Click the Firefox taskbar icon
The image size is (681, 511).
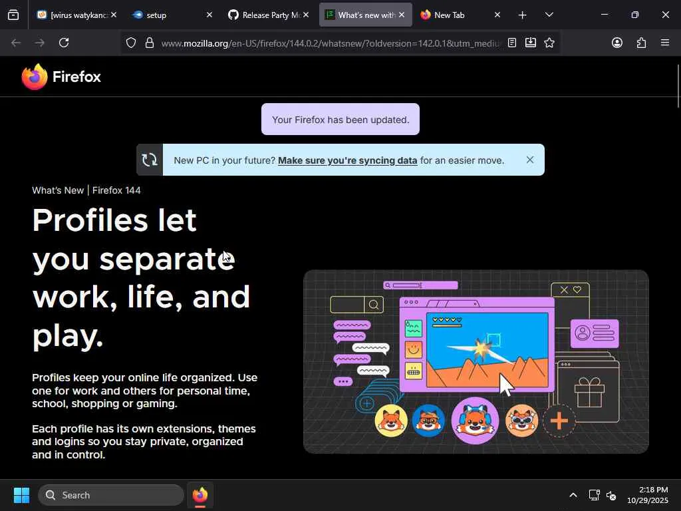[x=200, y=495]
